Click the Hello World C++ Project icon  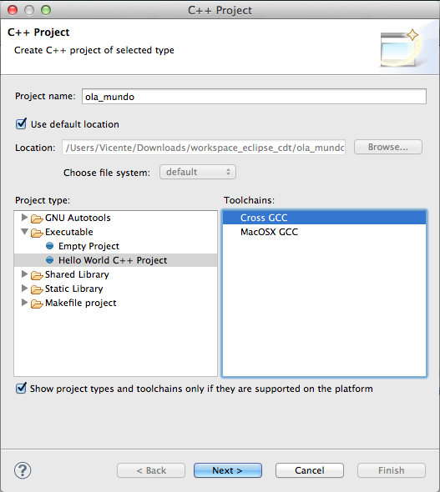tap(49, 260)
